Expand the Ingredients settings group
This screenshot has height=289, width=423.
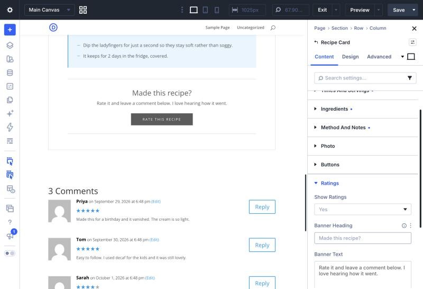click(x=363, y=109)
